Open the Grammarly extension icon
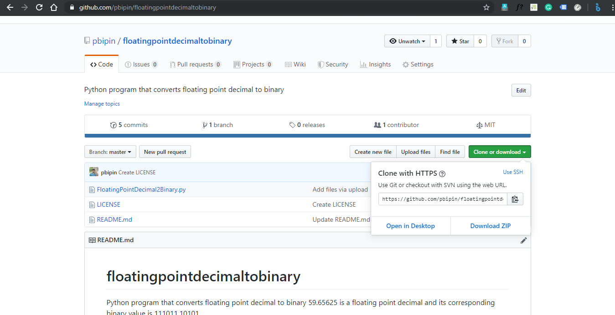 point(548,7)
